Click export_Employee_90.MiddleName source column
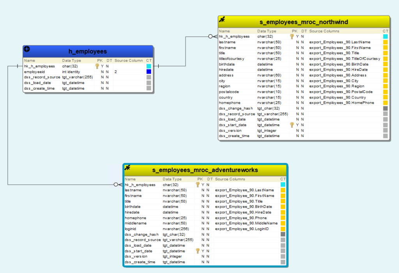The image size is (399, 273). pos(246,223)
